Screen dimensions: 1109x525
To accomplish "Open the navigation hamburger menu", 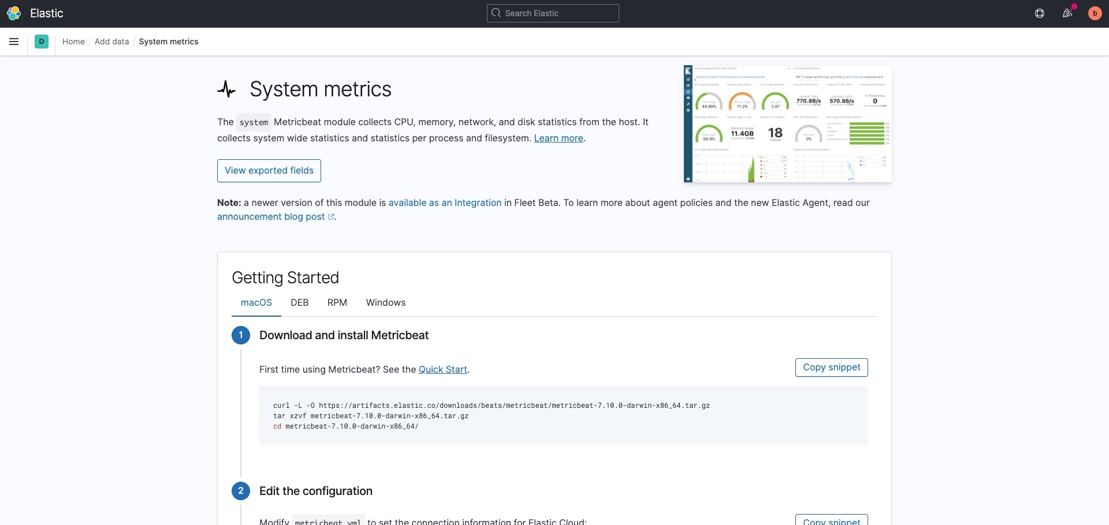I will [x=14, y=42].
